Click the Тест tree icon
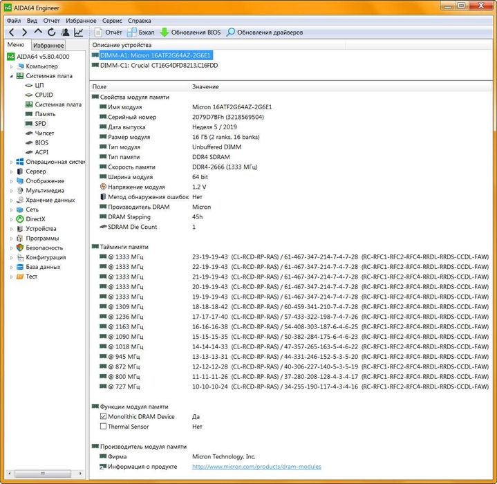 tap(20, 277)
